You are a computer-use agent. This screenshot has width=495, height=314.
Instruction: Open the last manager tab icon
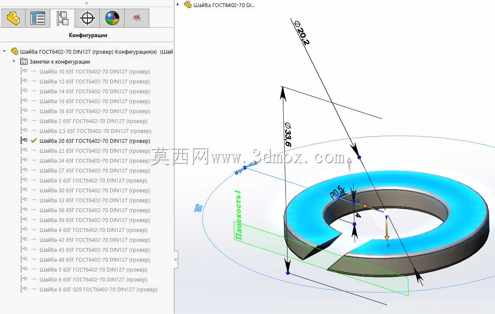click(137, 18)
